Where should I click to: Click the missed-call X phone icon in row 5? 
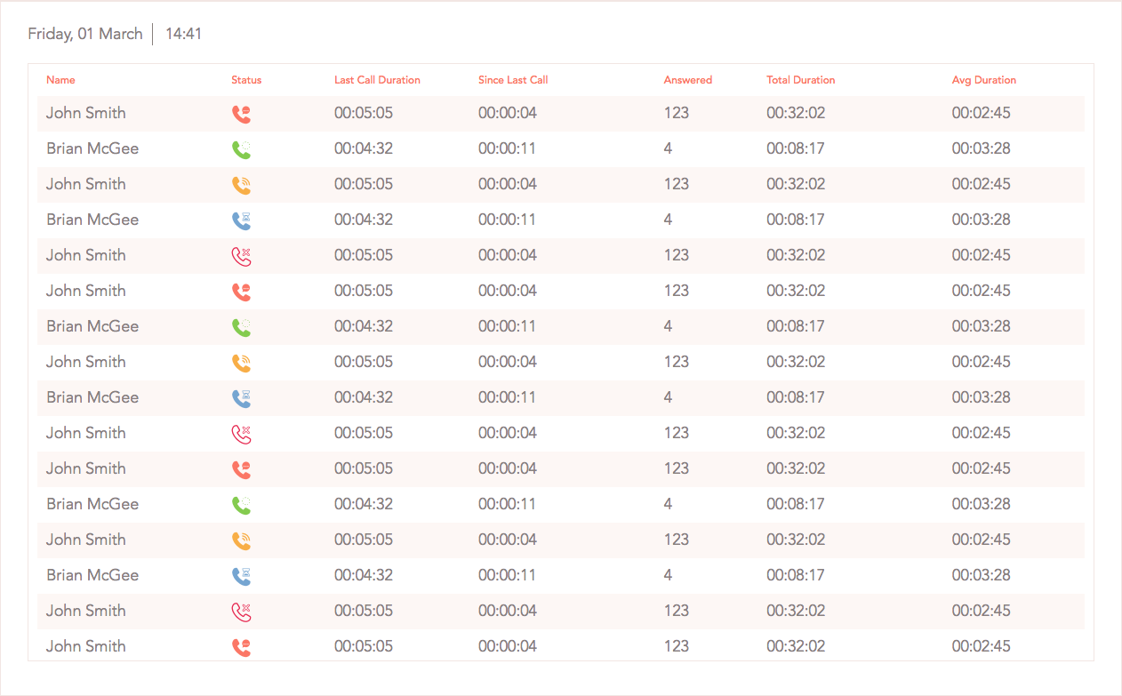click(241, 256)
